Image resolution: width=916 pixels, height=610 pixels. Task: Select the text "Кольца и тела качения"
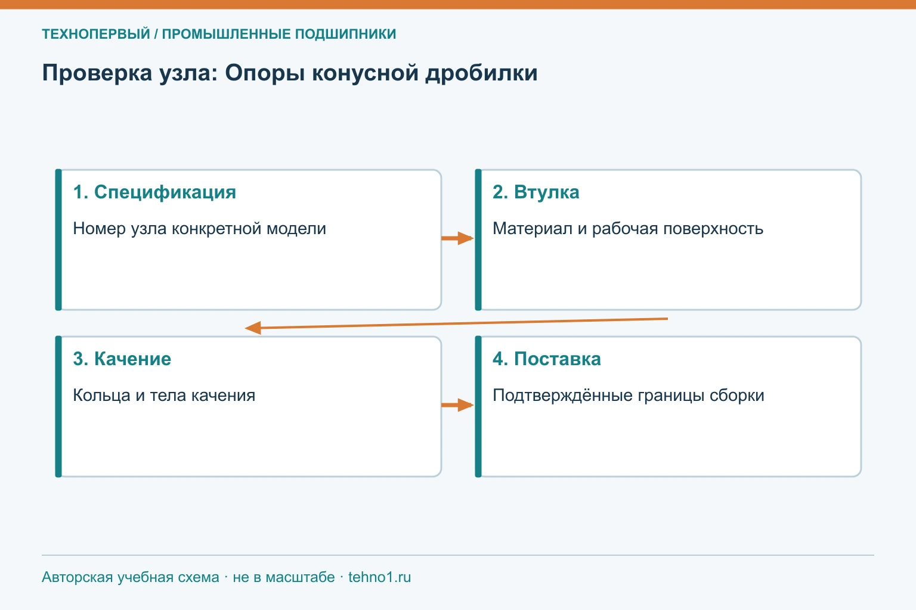(x=164, y=396)
